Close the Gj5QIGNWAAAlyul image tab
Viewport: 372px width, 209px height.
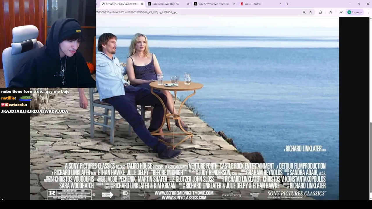tap(234, 4)
